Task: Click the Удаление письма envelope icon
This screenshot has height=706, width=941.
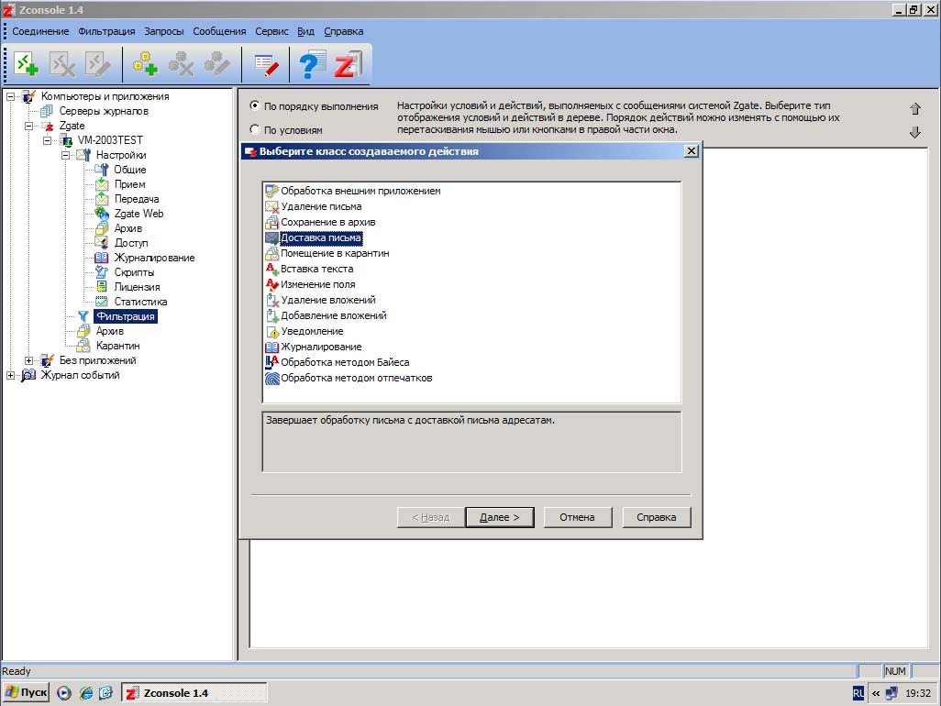Action: (x=271, y=206)
